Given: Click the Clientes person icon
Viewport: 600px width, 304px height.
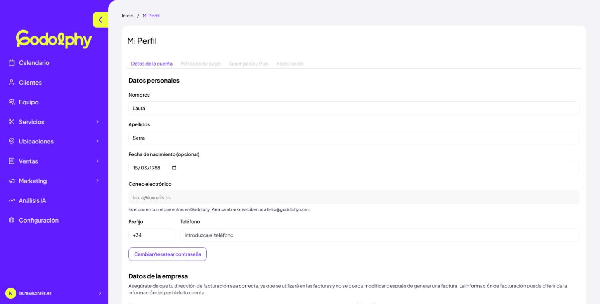Looking at the screenshot, I should 12,83.
